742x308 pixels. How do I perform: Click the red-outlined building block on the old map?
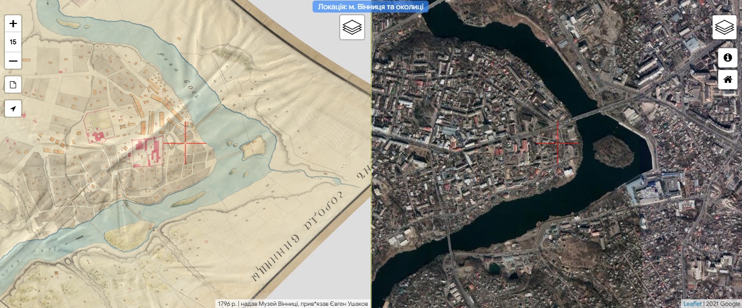[147, 151]
